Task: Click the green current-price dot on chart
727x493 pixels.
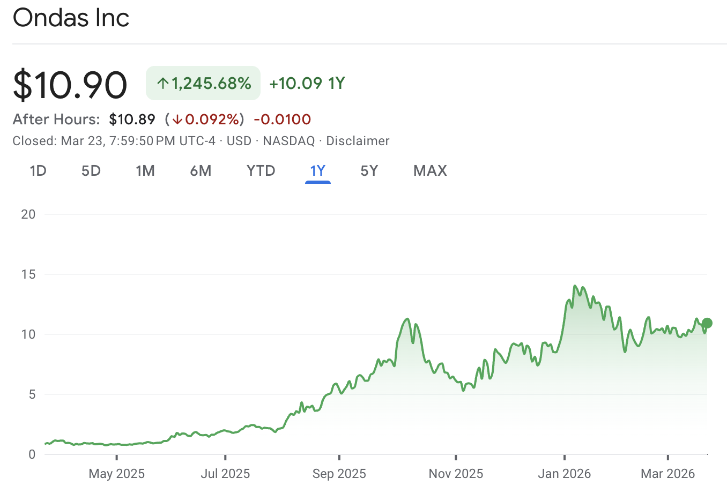Action: point(707,323)
